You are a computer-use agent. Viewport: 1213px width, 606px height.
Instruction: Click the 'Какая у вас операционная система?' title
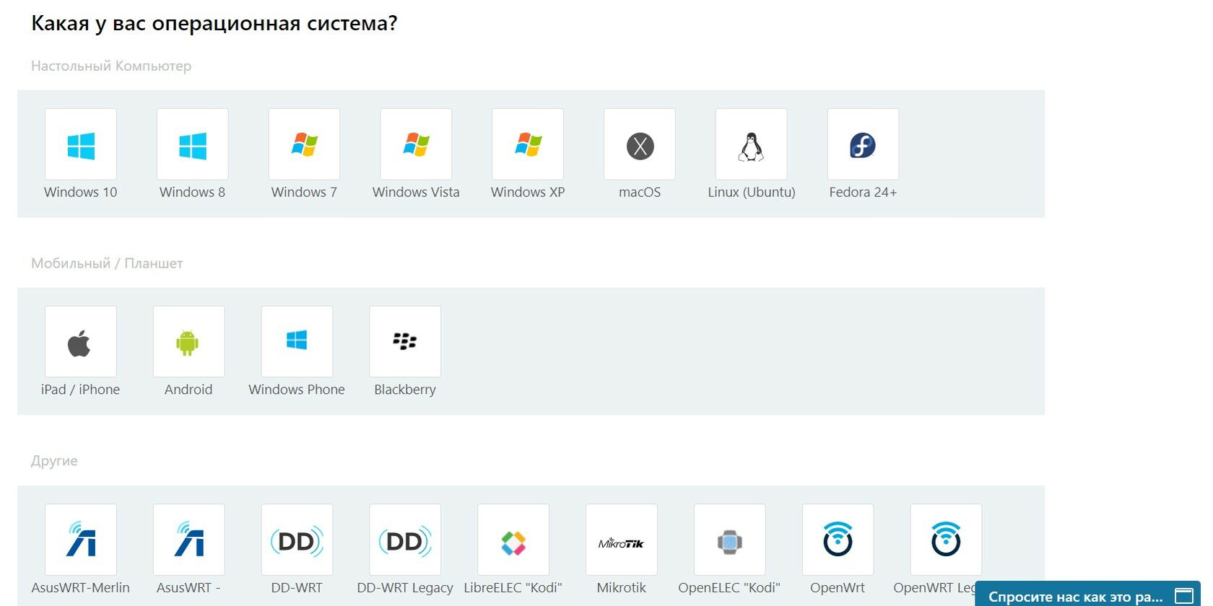pos(214,23)
